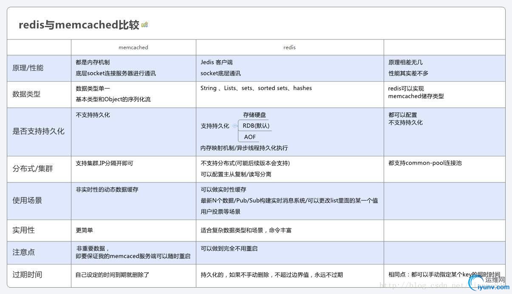This screenshot has height=294, width=512.
Task: Click the text 可以做到完全不用重启
Action: click(229, 249)
